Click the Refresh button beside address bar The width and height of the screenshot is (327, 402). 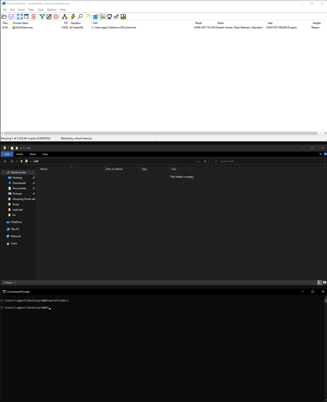[x=205, y=161]
